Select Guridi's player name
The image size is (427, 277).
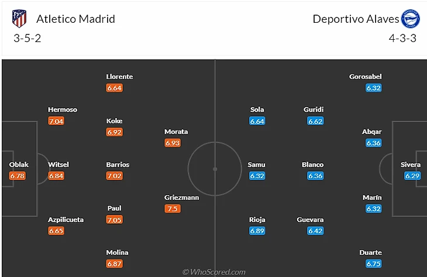click(314, 109)
